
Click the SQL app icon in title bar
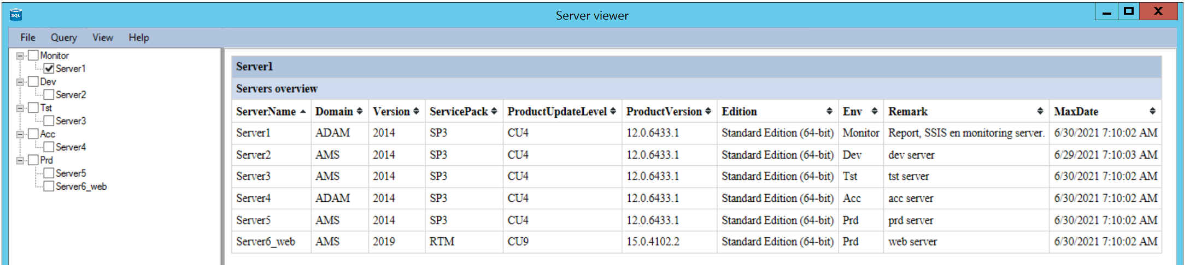click(16, 15)
